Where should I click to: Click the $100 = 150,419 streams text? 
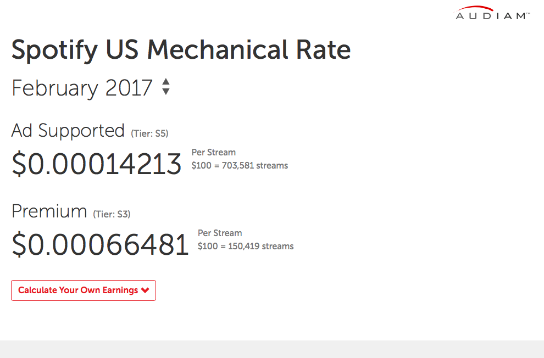246,247
